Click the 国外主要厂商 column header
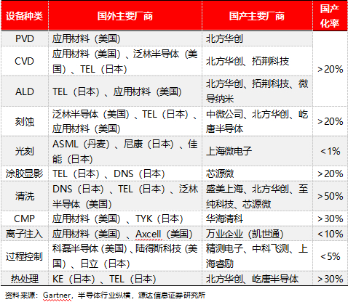The width and height of the screenshot is (348, 302). pos(125,16)
